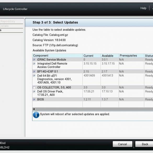Toggle the BP14G+EXP 0:1 checkbox
Image resolution: width=153 pixels, height=153 pixels.
(34, 71)
